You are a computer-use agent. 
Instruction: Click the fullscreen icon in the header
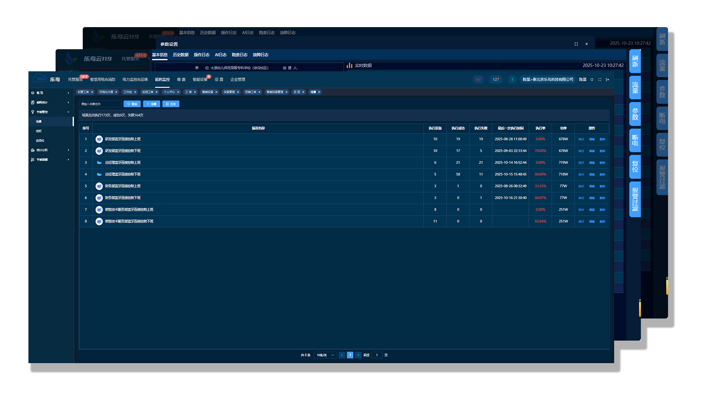tap(600, 80)
